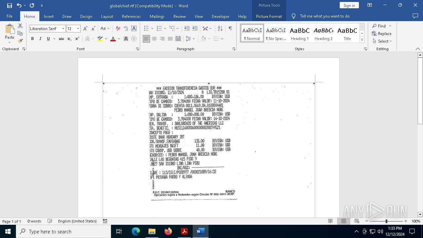The image size is (423, 238).
Task: Cut selection with the scissors icon
Action: pos(20,26)
